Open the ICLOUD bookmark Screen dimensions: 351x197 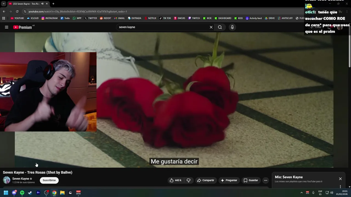(x=33, y=18)
